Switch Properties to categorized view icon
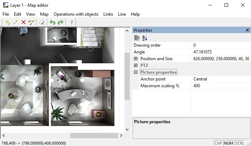The image size is (251, 146). coord(137,38)
